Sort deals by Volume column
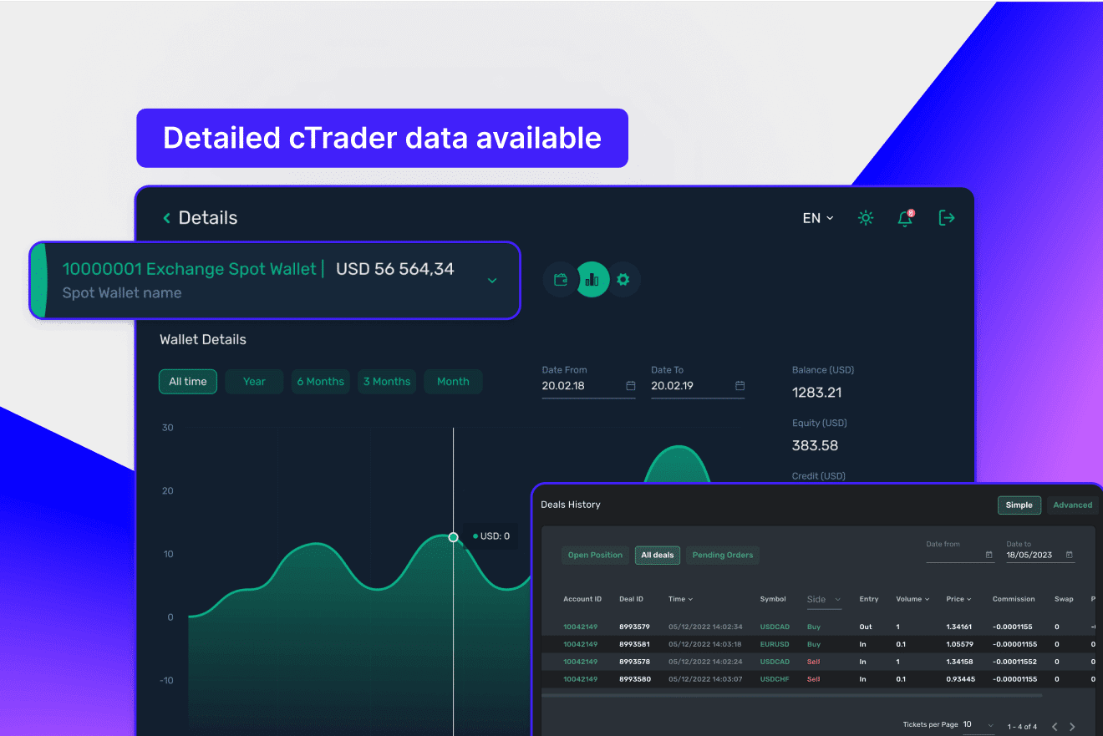The width and height of the screenshot is (1103, 736). (x=912, y=599)
